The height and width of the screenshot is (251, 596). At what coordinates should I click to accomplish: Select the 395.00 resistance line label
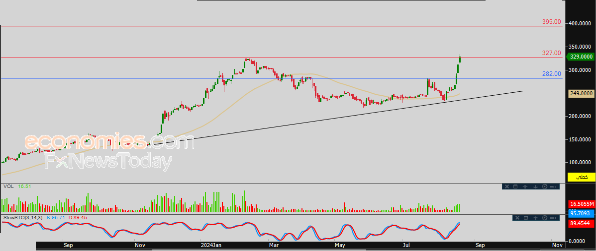coord(552,22)
